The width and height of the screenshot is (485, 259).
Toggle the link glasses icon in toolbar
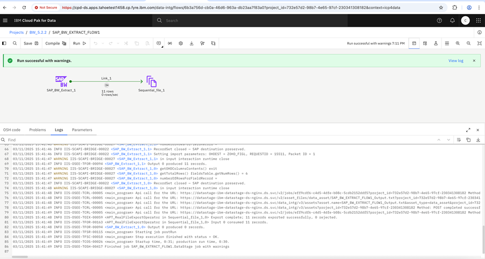pos(447,43)
